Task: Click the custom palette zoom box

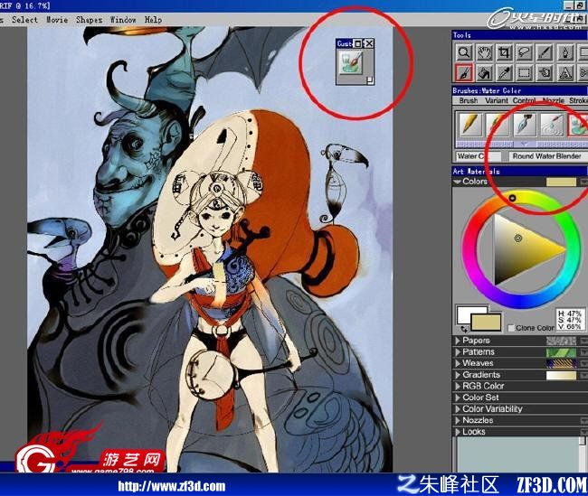Action: click(358, 44)
